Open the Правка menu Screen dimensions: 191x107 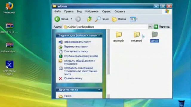click(69, 11)
